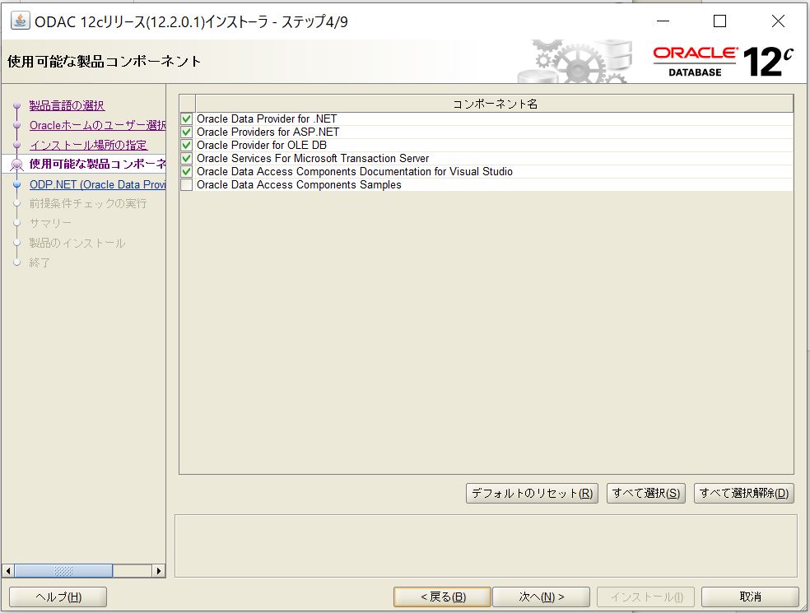Open the Oracleホームのユーザー選択 step link
810x613 pixels.
97,125
